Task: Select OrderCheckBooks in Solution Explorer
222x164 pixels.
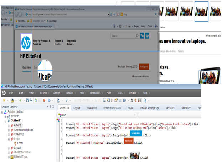Action: 23,152
